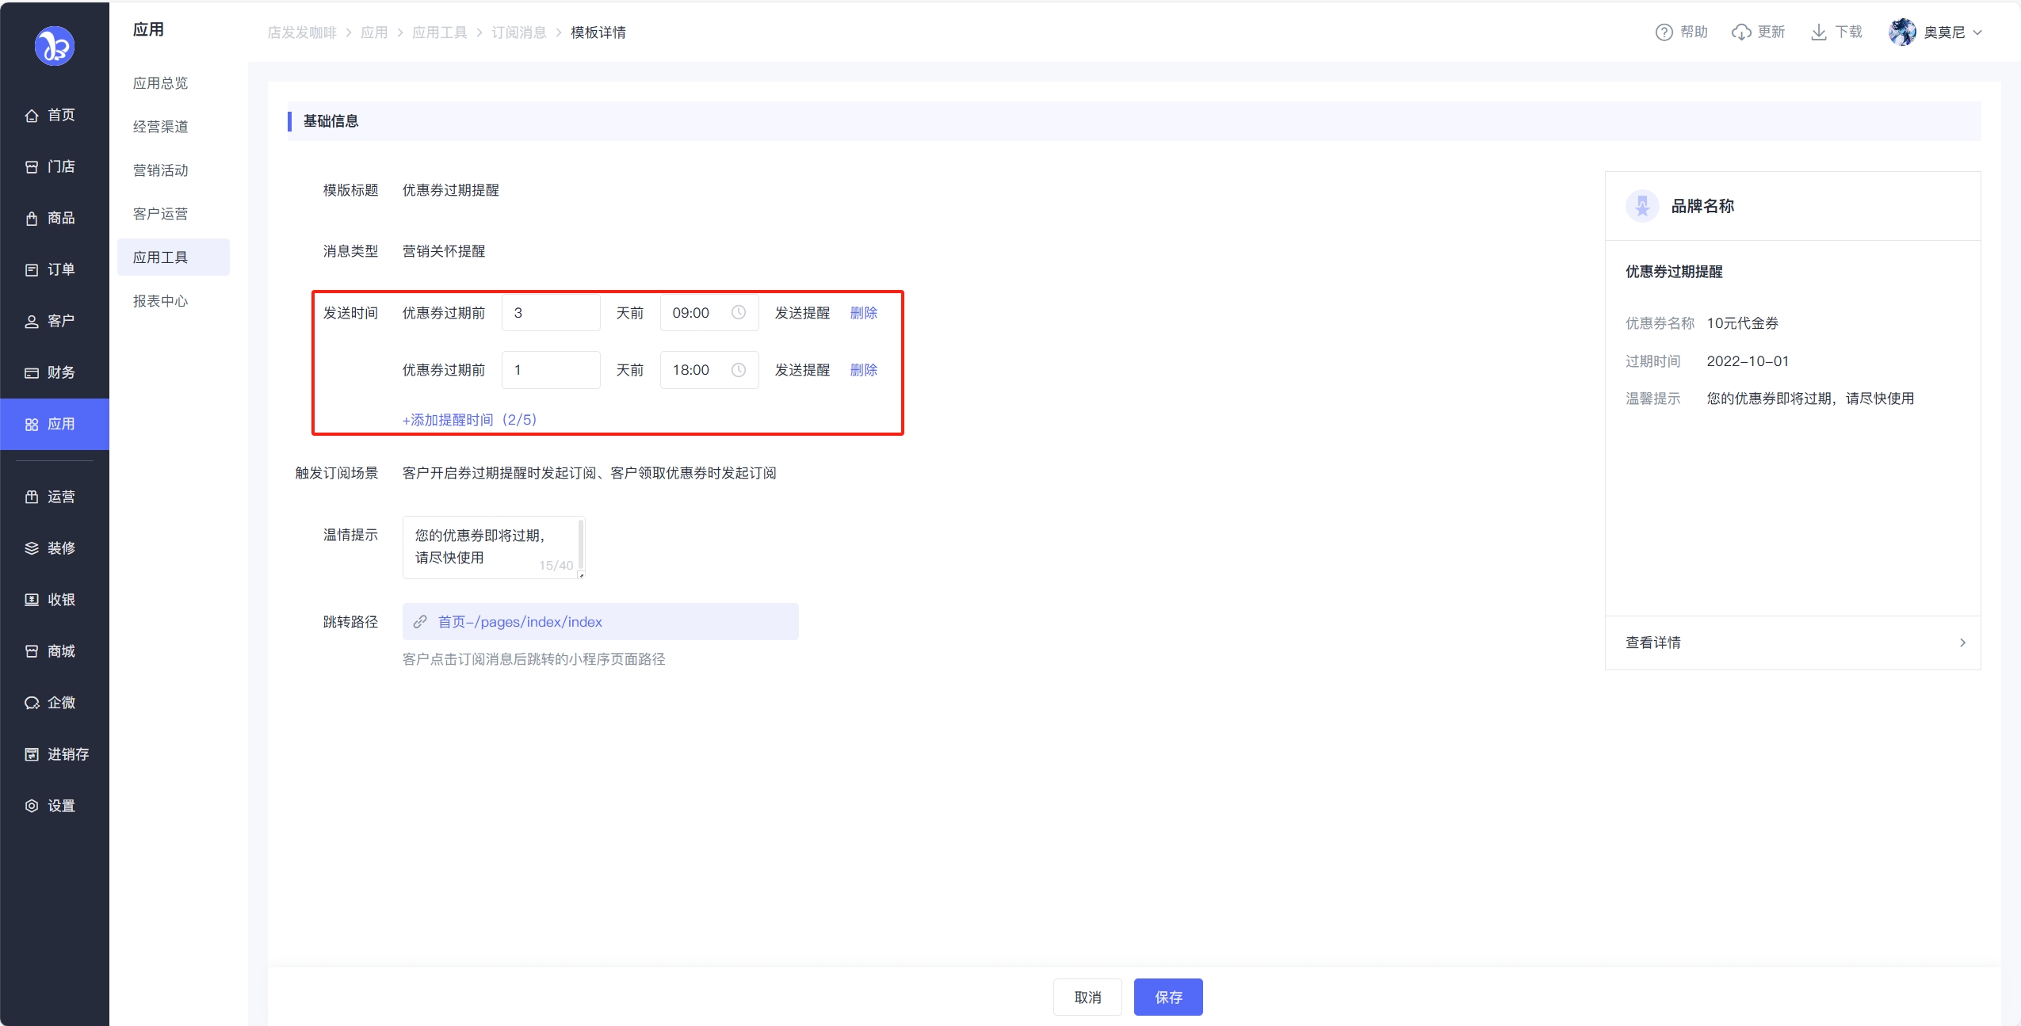The height and width of the screenshot is (1026, 2021).
Task: Open the 09:00 time picker field
Action: 709,313
